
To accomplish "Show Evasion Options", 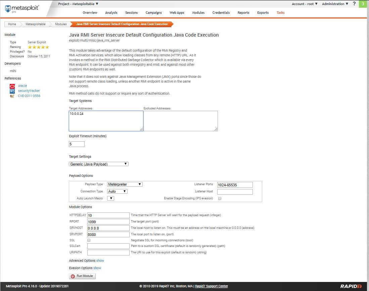I will pyautogui.click(x=97, y=268).
